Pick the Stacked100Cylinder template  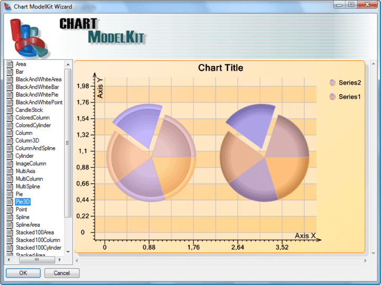pyautogui.click(x=39, y=248)
